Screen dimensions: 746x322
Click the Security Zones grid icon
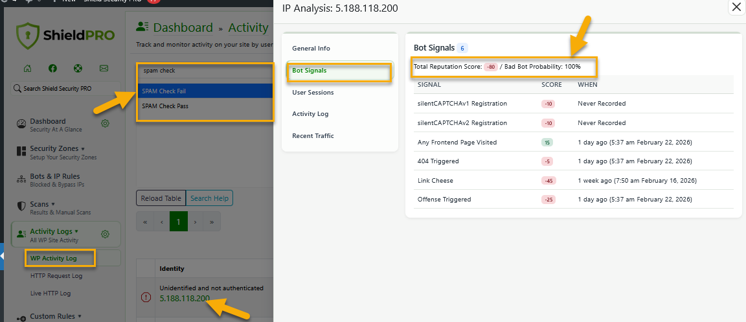pos(21,152)
